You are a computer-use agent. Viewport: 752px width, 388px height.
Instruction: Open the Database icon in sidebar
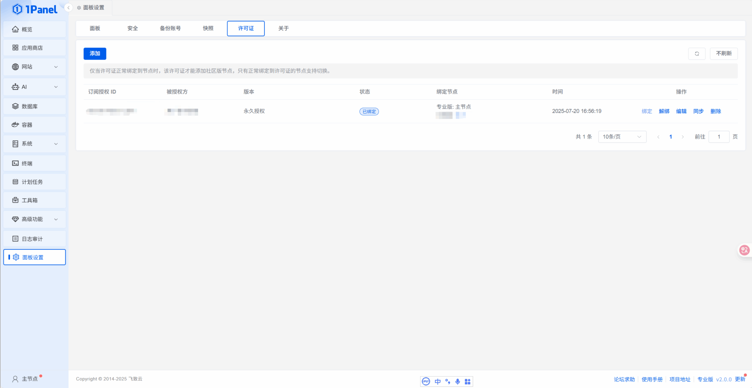15,107
